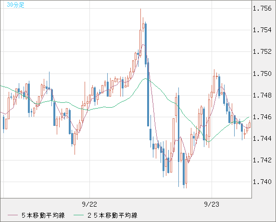Click the 1.748 price axis label
Image resolution: width=276 pixels, height=222 pixels.
pos(262,95)
